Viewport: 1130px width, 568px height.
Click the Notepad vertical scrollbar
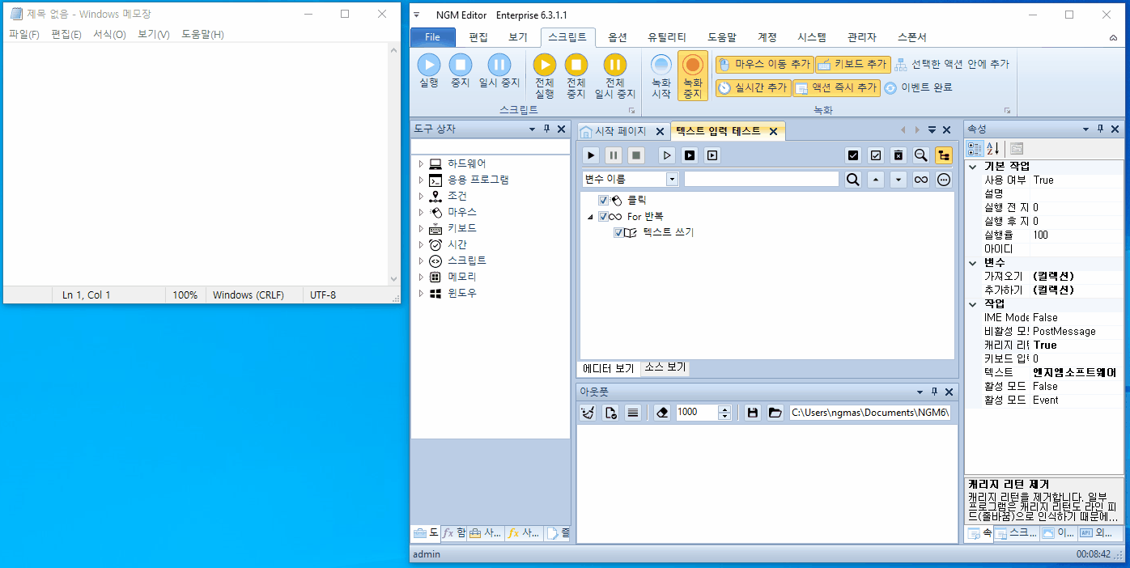394,163
